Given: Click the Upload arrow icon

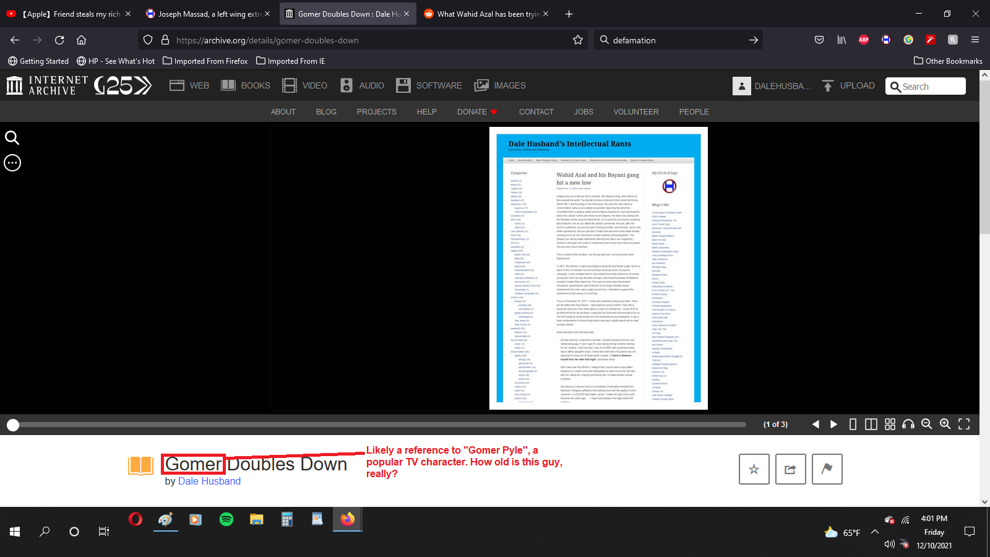Looking at the screenshot, I should (828, 86).
